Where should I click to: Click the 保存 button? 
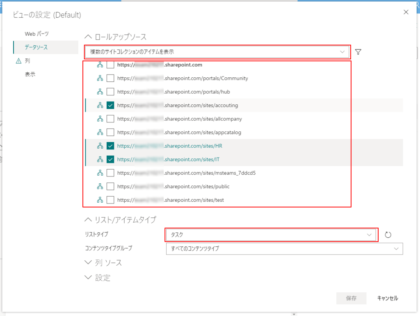coord(351,298)
